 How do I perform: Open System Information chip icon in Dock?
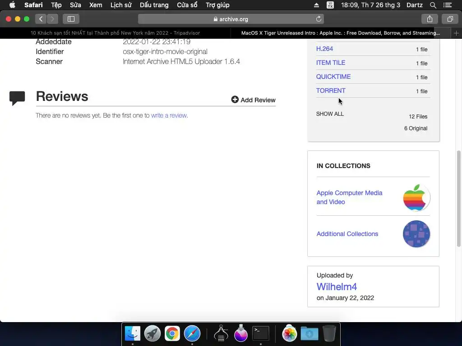pyautogui.click(x=221, y=333)
